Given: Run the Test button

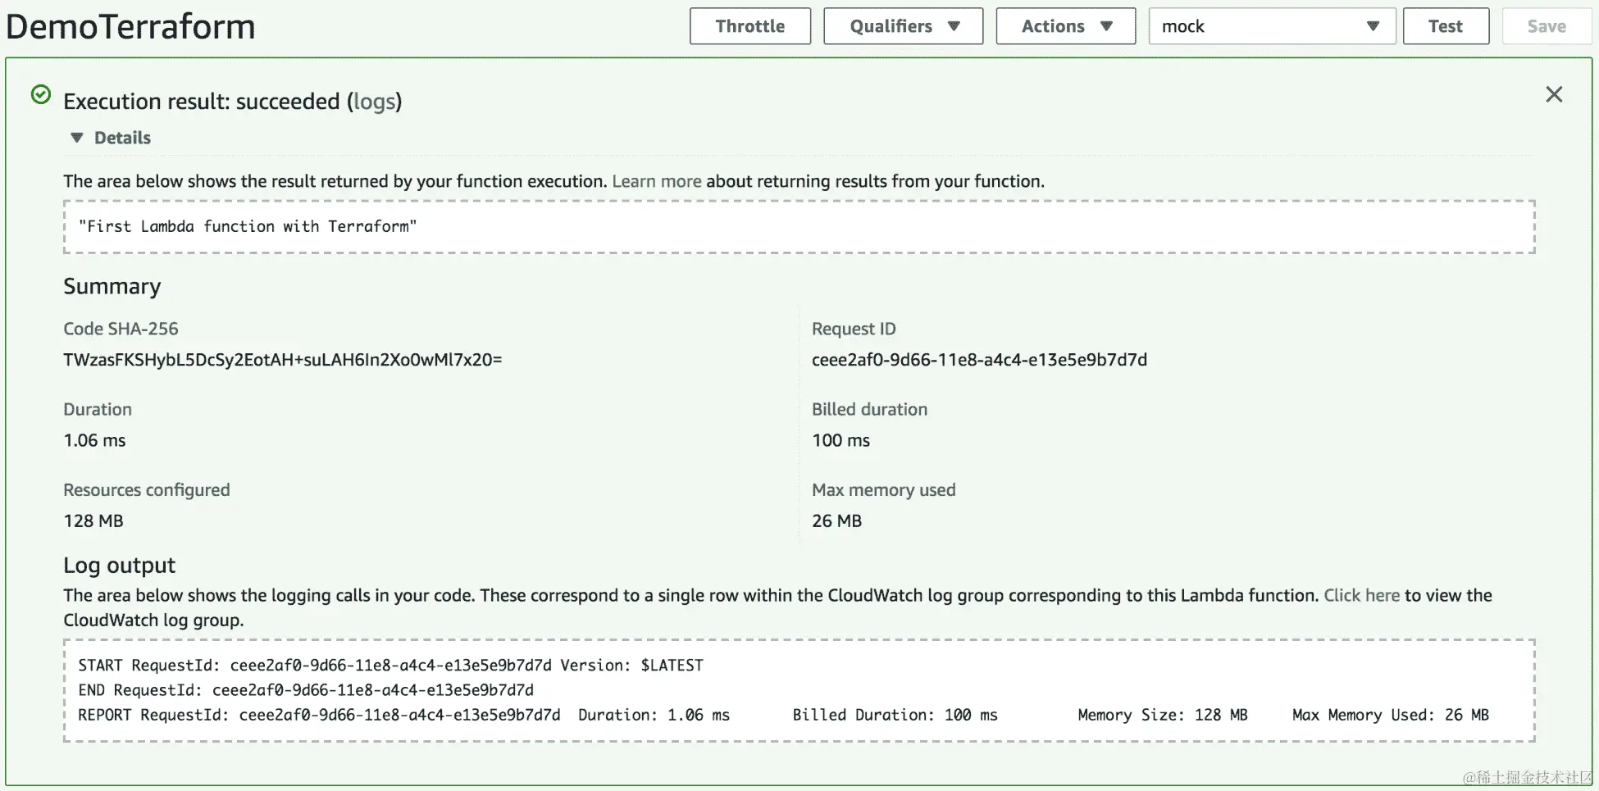Looking at the screenshot, I should (x=1446, y=26).
